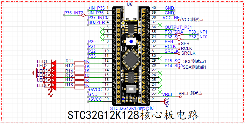
Task: Select the blue reset button on core board
Action: point(131,41)
